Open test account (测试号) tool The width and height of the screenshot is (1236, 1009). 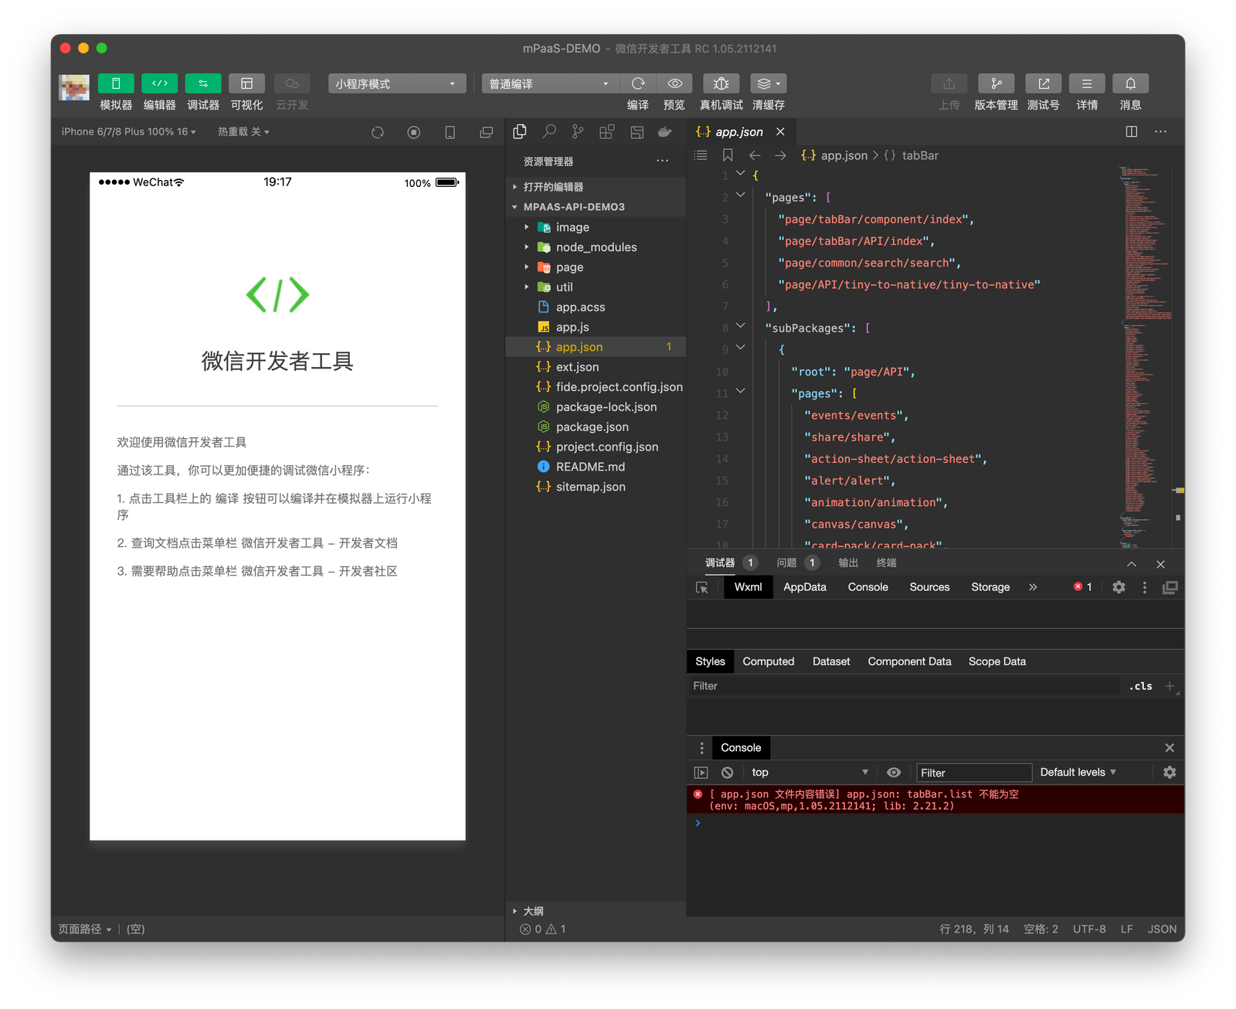point(1044,83)
